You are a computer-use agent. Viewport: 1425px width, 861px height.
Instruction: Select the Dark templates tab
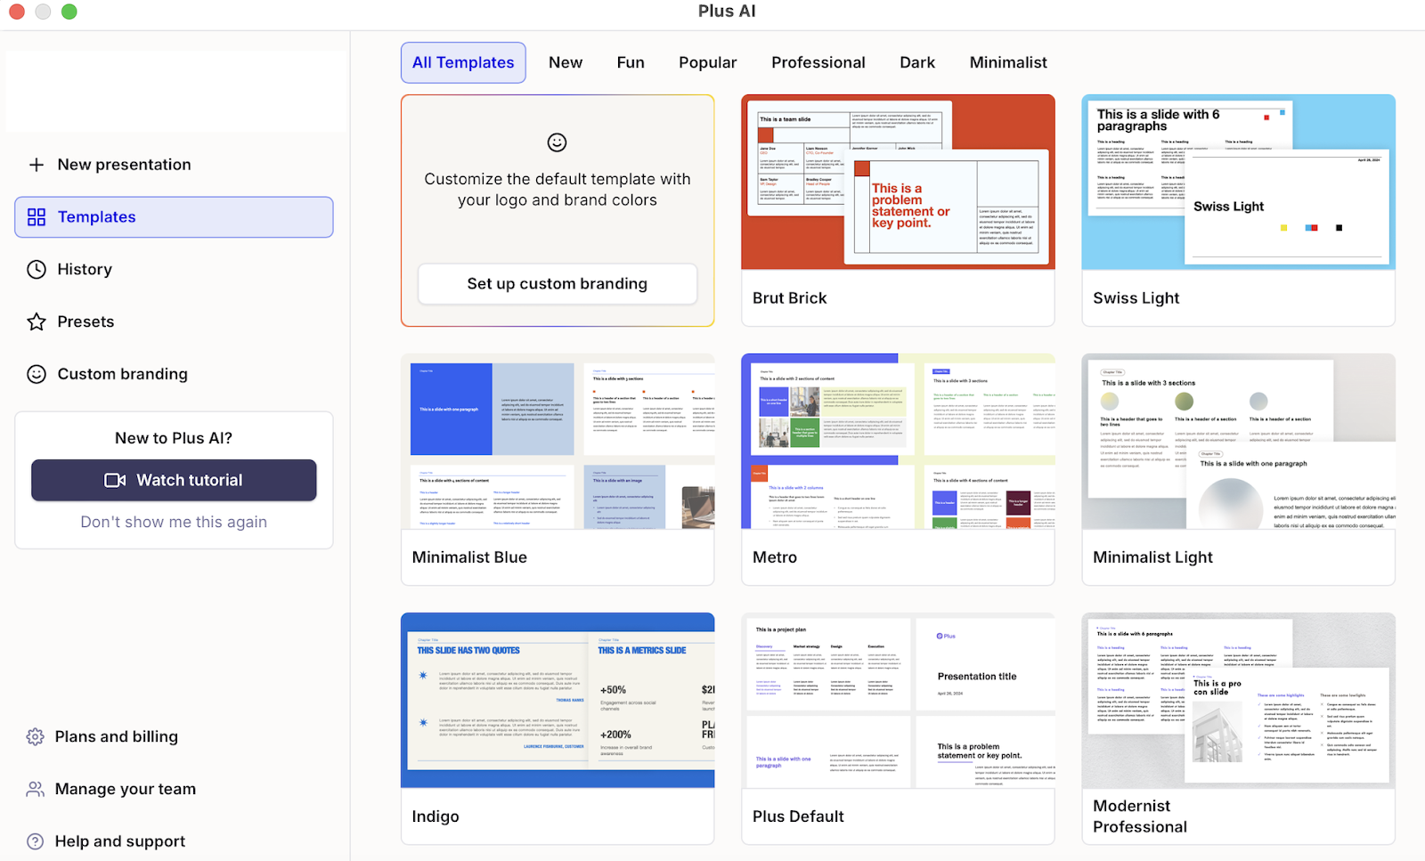[x=917, y=63]
